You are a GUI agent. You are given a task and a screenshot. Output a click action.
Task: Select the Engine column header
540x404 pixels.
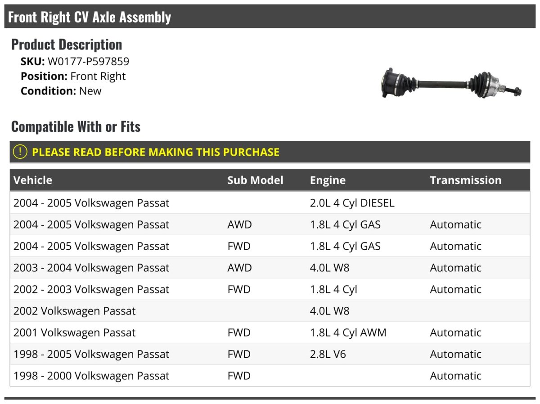(328, 180)
